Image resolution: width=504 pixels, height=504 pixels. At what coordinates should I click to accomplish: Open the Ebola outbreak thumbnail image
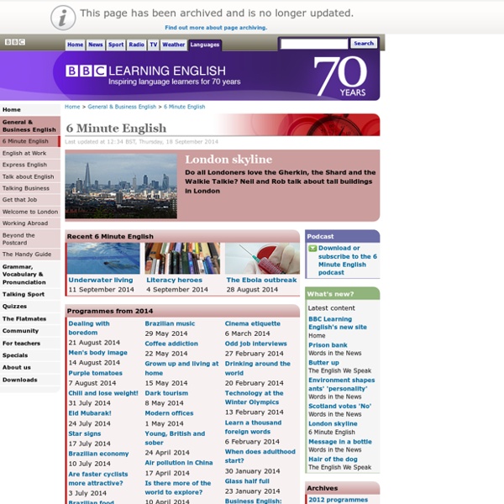coord(262,259)
